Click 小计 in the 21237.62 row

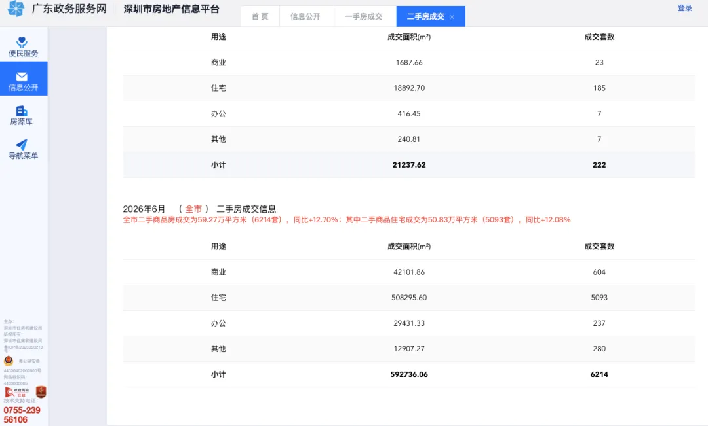tap(218, 165)
